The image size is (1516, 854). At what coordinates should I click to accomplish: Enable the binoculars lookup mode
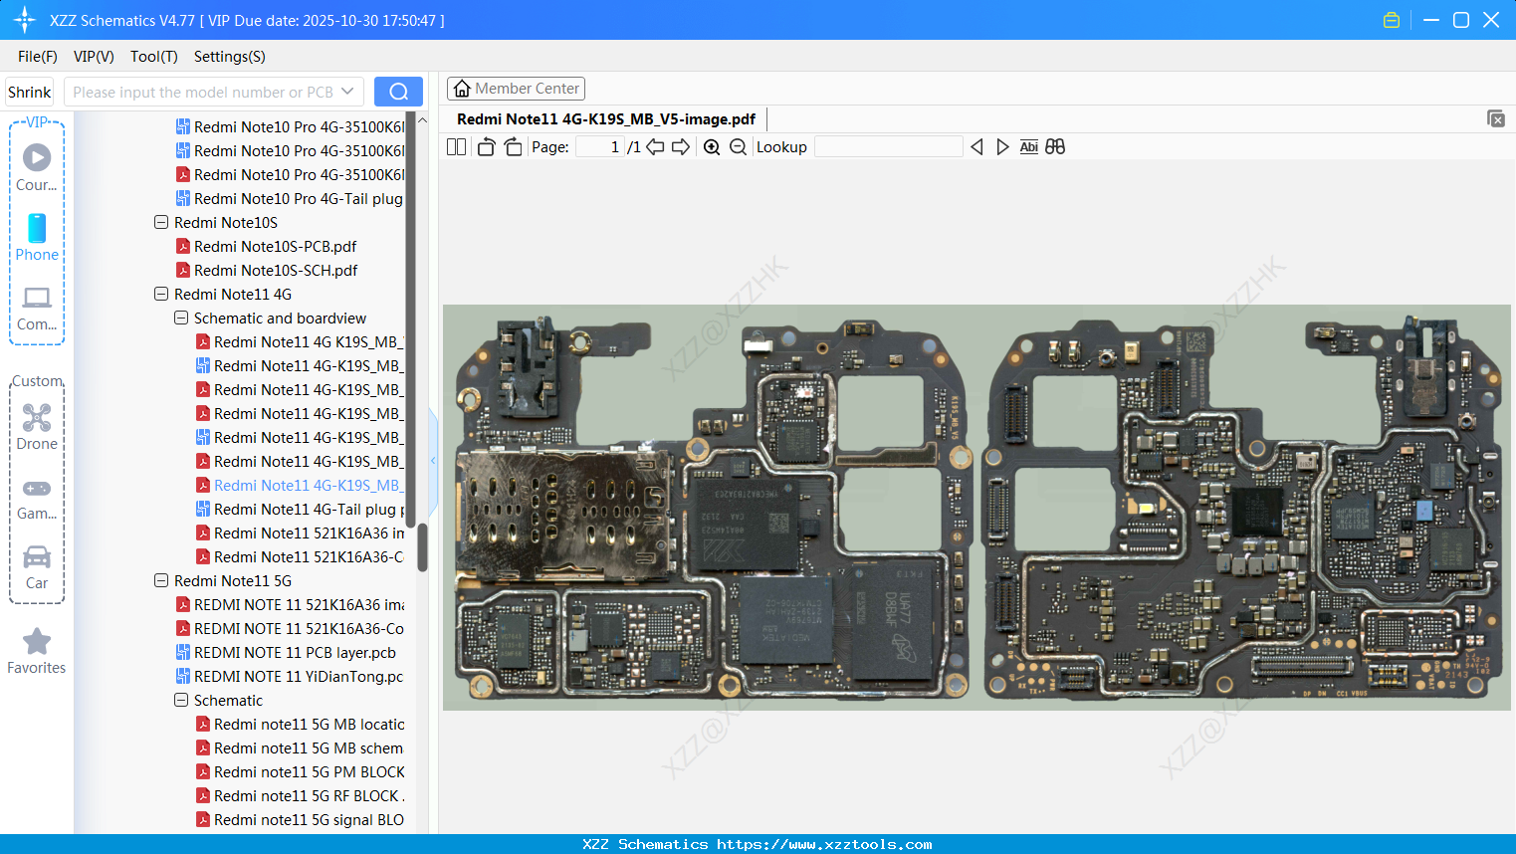coord(1054,146)
